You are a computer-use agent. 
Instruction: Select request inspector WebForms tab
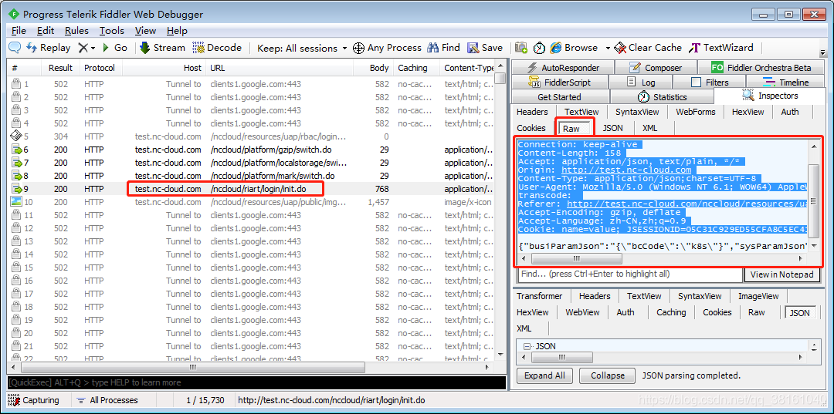pyautogui.click(x=695, y=112)
